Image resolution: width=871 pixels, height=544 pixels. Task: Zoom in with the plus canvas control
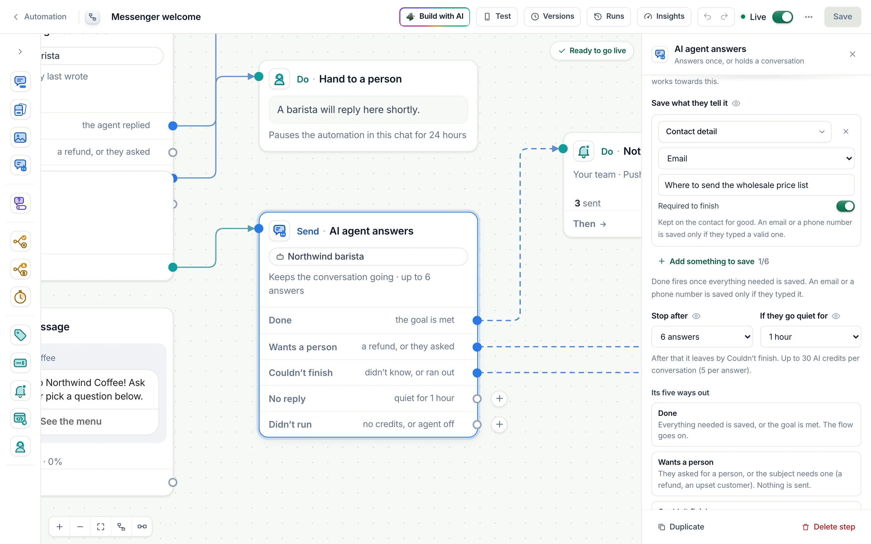[60, 527]
